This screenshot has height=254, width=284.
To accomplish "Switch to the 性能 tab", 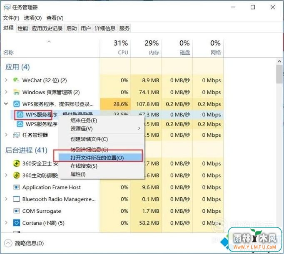I will (23, 28).
